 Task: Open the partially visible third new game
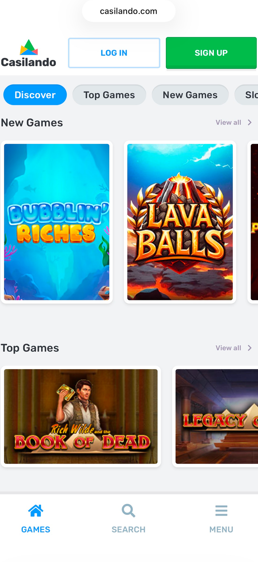tap(253, 222)
